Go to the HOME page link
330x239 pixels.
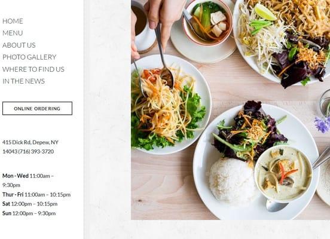pyautogui.click(x=13, y=22)
